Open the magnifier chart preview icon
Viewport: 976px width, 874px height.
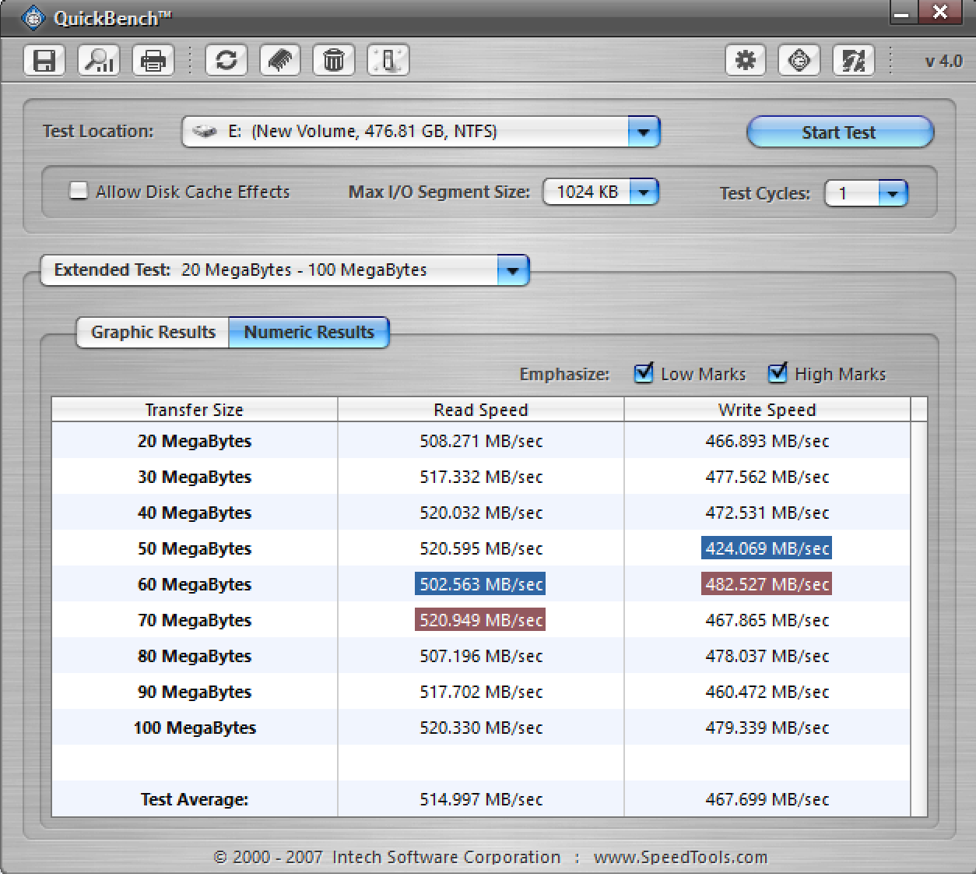(x=99, y=60)
